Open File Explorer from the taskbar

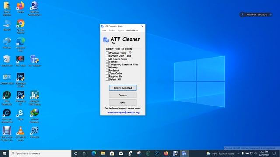coord(103,153)
